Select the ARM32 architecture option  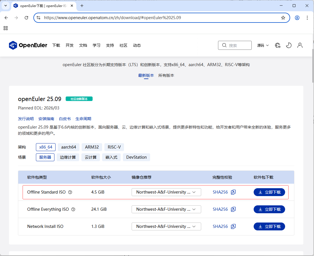point(92,147)
